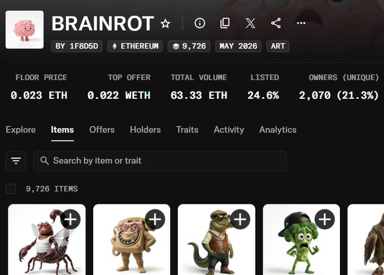Open collection info icon
The image size is (384, 275).
pos(199,23)
